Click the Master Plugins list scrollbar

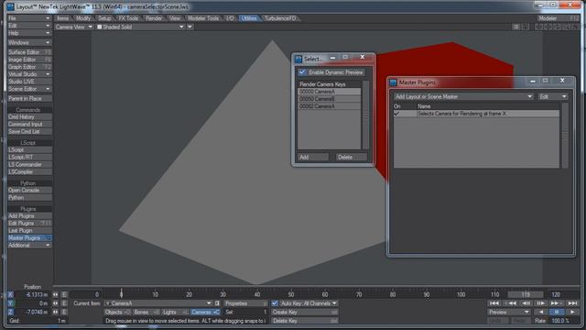point(565,136)
